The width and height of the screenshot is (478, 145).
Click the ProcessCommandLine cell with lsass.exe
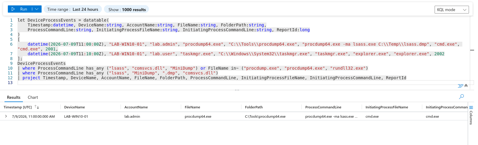click(x=331, y=116)
